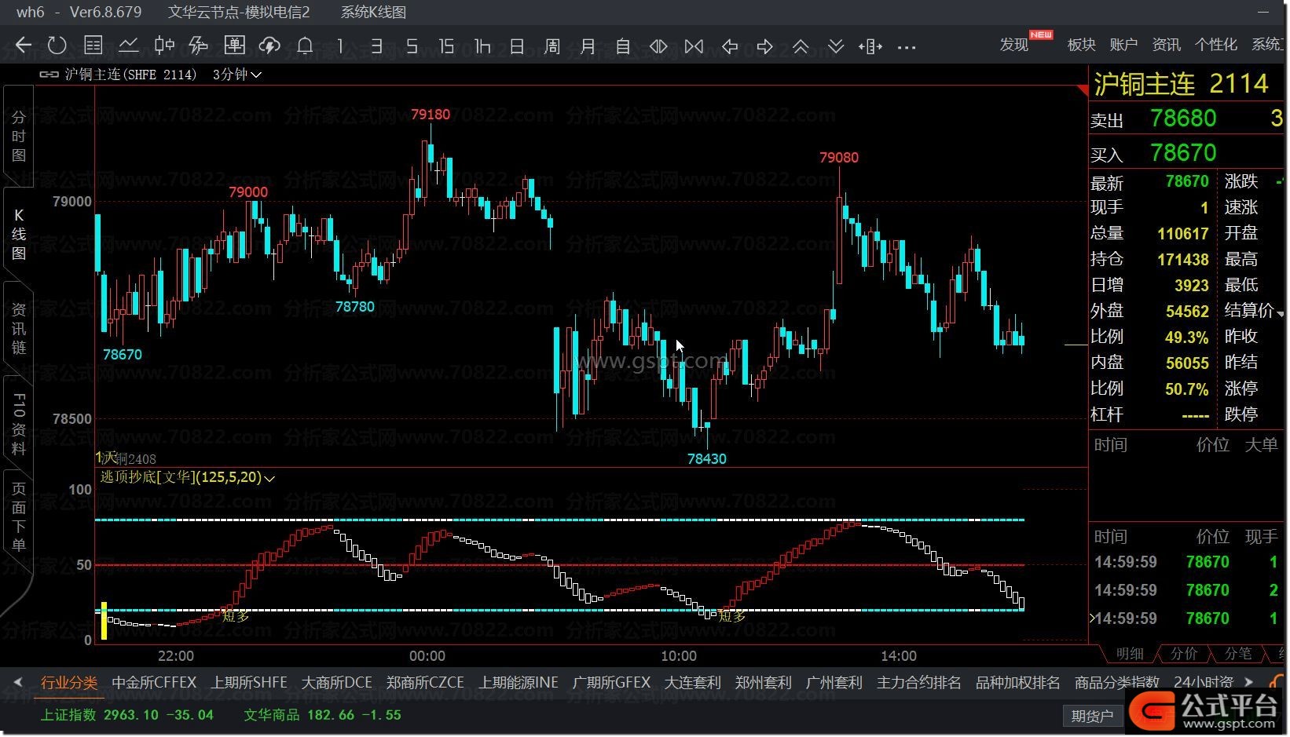The height and width of the screenshot is (737, 1290).
Task: Click the double down chevron icon
Action: pyautogui.click(x=836, y=46)
